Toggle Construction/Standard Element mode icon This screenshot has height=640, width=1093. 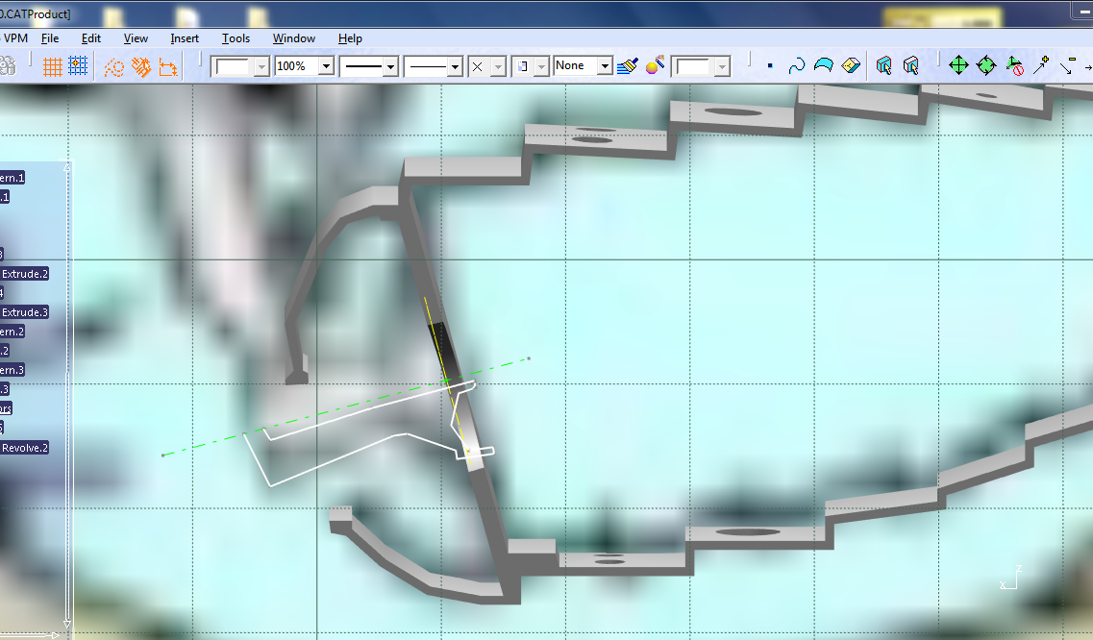click(x=113, y=67)
